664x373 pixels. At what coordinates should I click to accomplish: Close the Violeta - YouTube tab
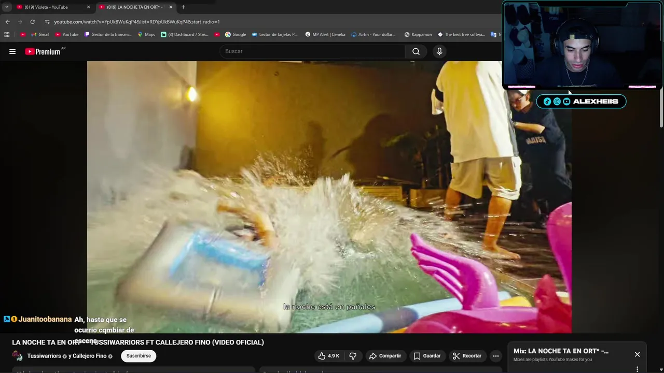(x=88, y=7)
